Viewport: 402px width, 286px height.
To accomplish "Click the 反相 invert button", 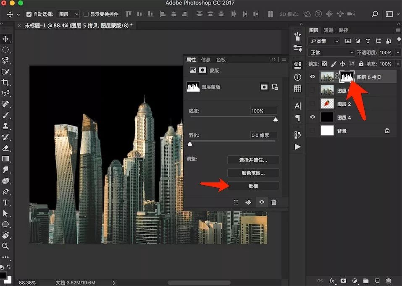I will coord(253,186).
